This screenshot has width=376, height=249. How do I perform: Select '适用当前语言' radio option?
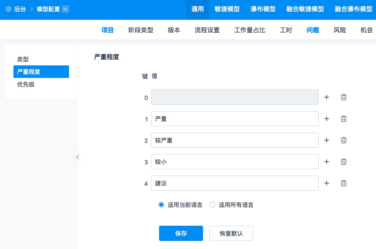point(162,205)
